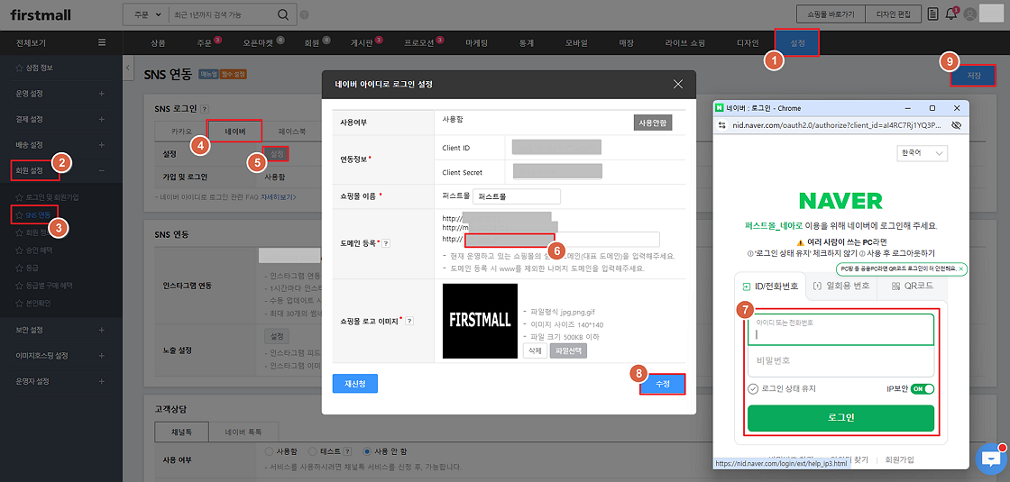
Task: Click the incognito eye icon in the Naver address bar
Action: tap(957, 123)
